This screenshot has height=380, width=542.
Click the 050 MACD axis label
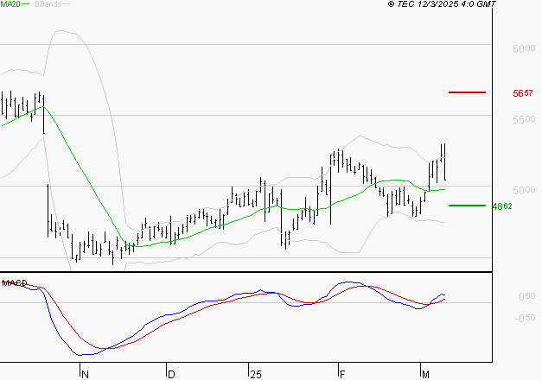[x=526, y=296]
